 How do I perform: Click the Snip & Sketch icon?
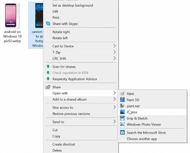(122, 118)
